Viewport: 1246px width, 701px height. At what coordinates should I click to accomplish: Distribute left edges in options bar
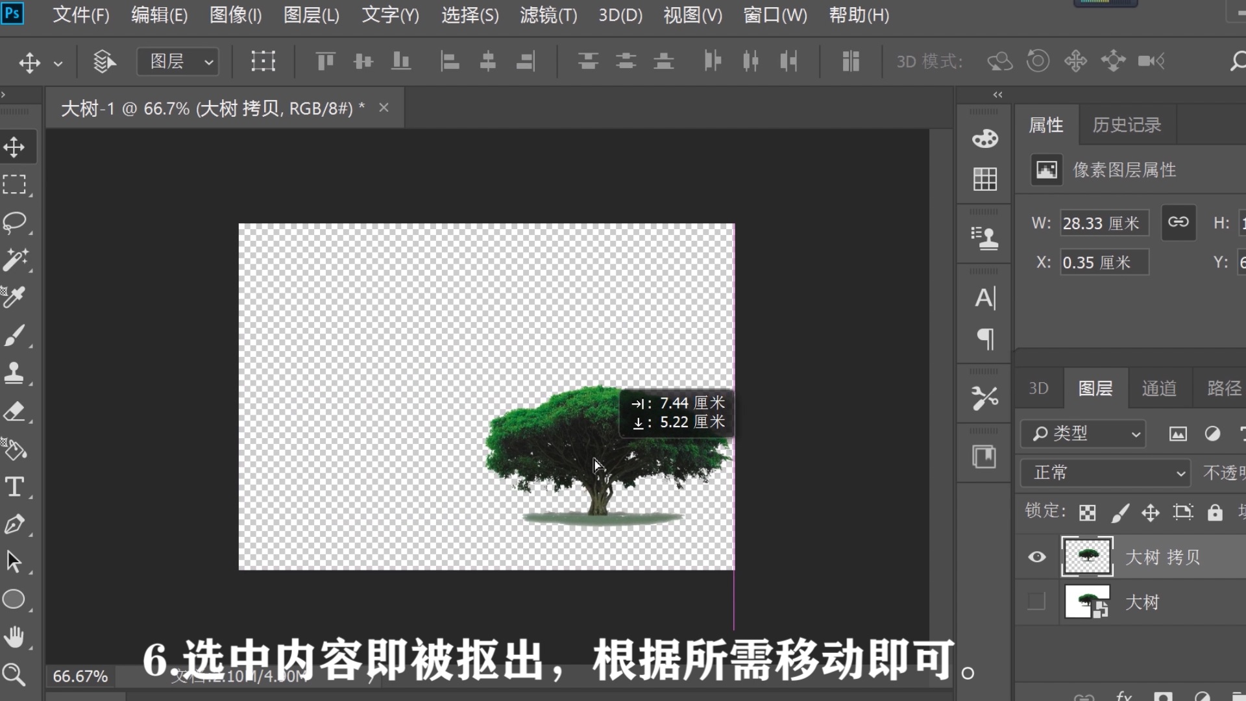tap(713, 62)
